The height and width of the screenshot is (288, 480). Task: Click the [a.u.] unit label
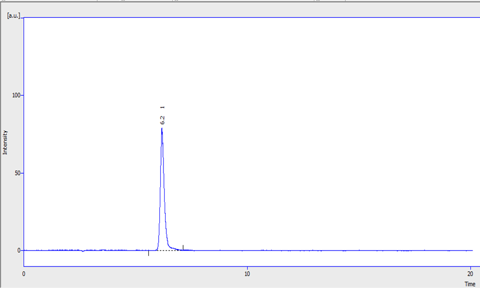14,16
